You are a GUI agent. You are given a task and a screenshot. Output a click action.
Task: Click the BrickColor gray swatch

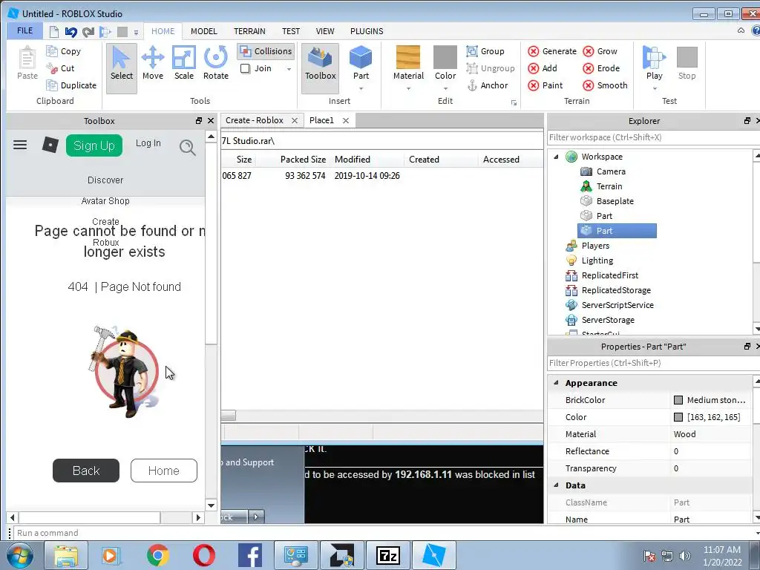678,400
